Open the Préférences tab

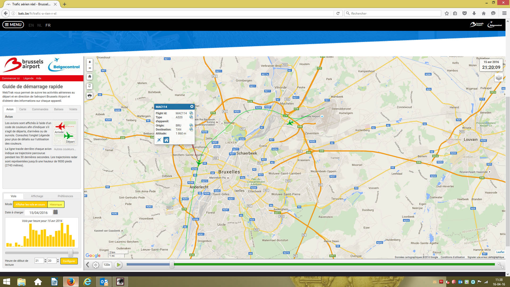65,196
